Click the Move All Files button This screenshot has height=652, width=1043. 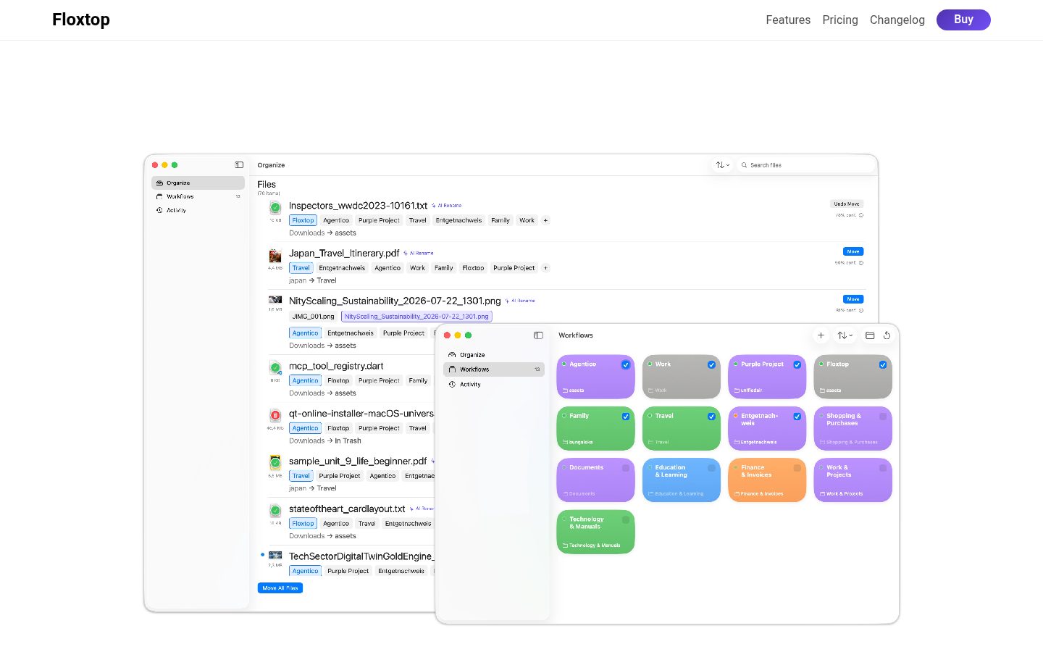pyautogui.click(x=280, y=588)
